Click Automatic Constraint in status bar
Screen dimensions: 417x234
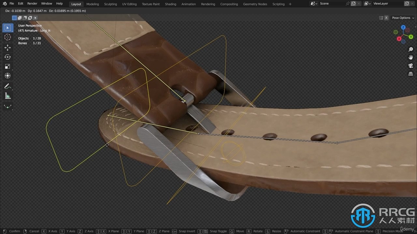[305, 231]
